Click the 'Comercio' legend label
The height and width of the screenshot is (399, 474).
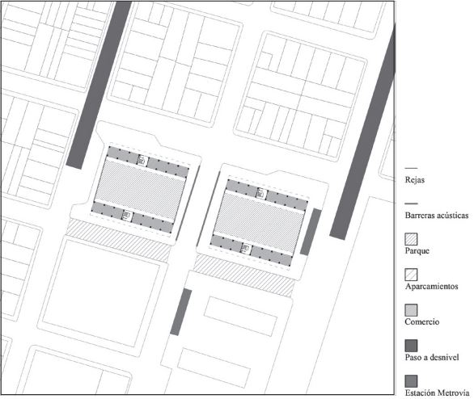coord(422,321)
